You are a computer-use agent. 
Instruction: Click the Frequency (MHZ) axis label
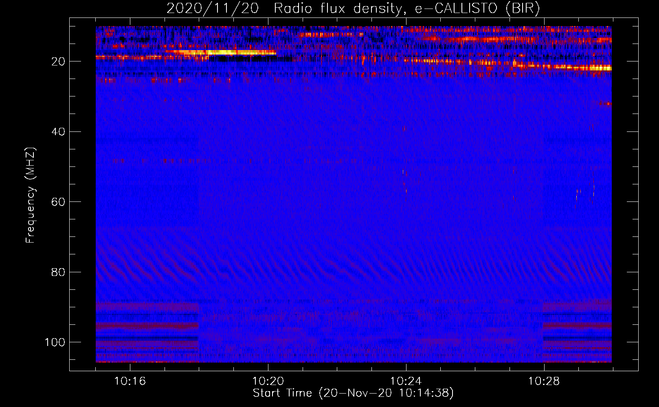31,195
